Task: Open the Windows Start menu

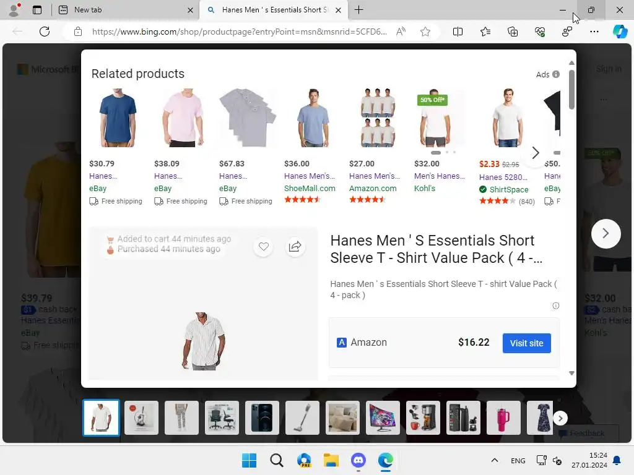Action: (249, 460)
